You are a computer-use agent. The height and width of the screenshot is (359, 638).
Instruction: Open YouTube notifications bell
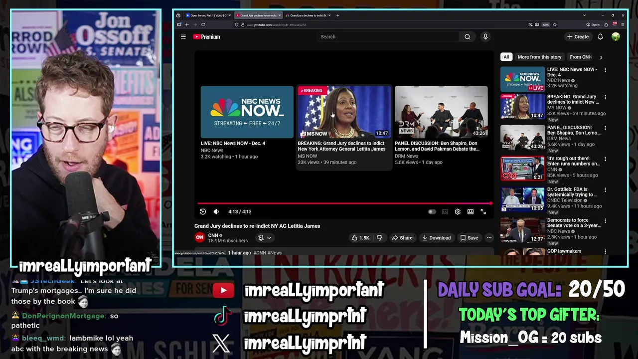pyautogui.click(x=600, y=37)
